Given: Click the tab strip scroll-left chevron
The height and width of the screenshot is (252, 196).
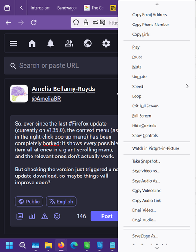Looking at the screenshot, I should pos(21,8).
